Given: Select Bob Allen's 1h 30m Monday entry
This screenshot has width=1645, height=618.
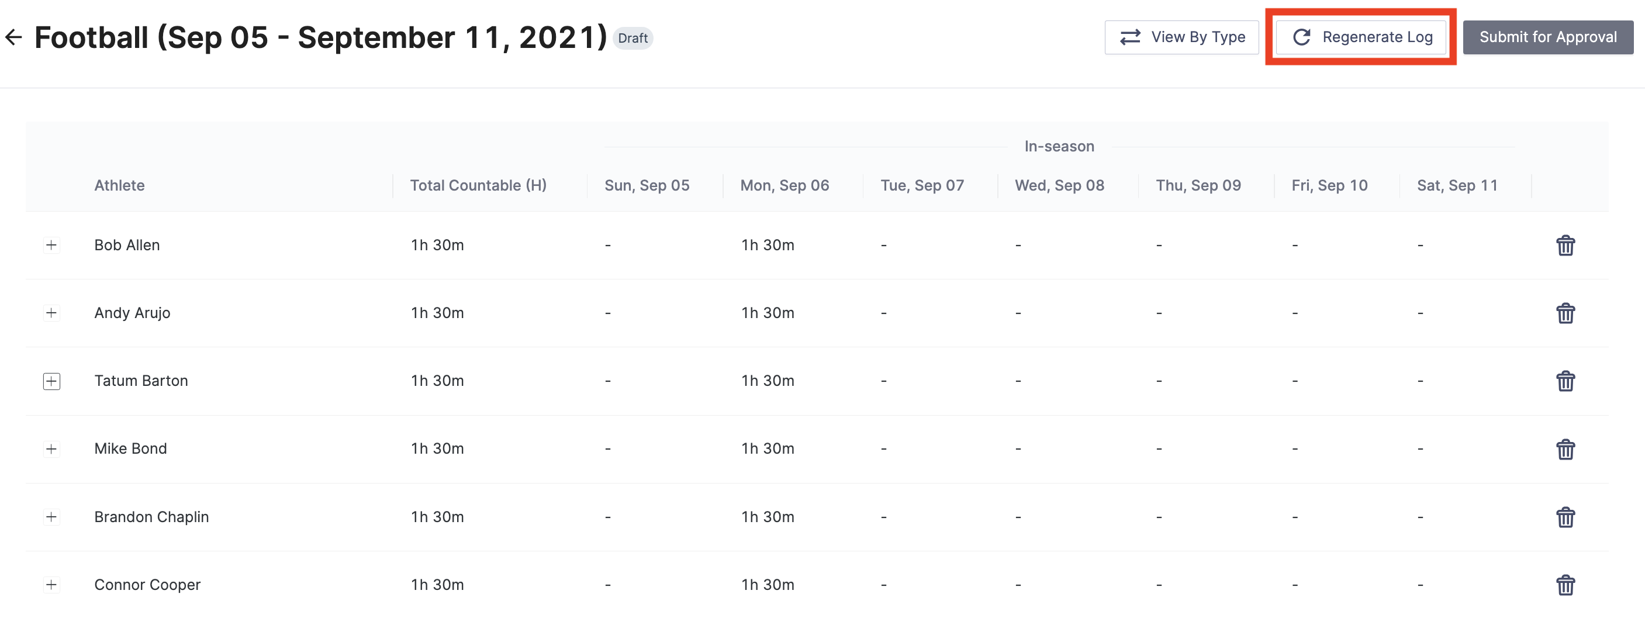Looking at the screenshot, I should click(767, 245).
